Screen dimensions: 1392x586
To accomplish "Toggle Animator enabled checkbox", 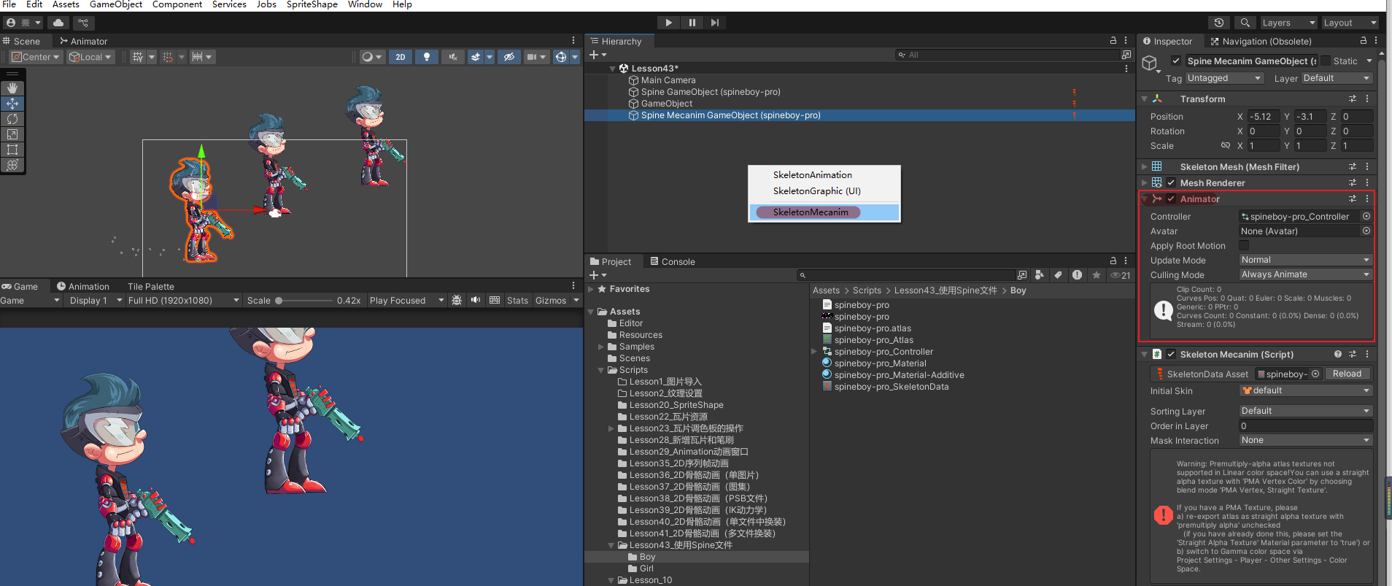I will point(1171,198).
